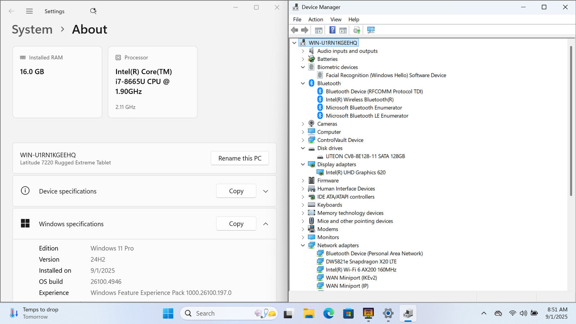Collapse the WIN-U1RN1KGEEHQ root node

pos(294,43)
